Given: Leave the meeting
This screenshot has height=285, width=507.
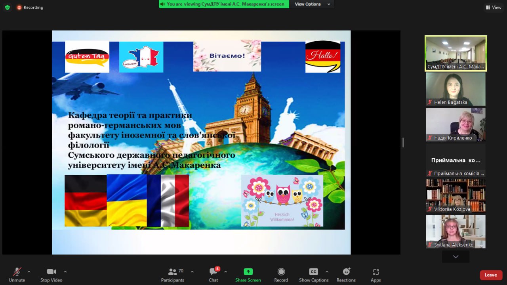Looking at the screenshot, I should click(491, 275).
